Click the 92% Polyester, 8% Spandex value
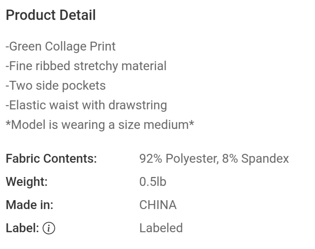The image size is (315, 249). [x=214, y=159]
